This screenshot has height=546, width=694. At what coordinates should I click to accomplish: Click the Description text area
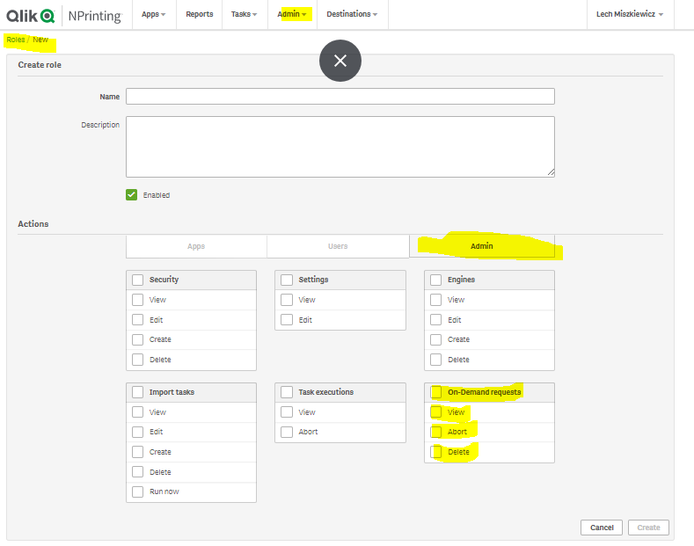click(340, 147)
